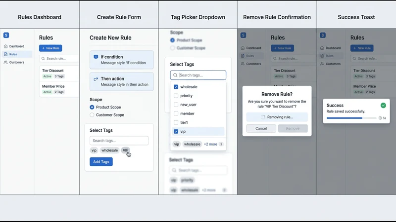
Task: Click the 2 Tags badge in Rules Dashboard
Action: 59,92
